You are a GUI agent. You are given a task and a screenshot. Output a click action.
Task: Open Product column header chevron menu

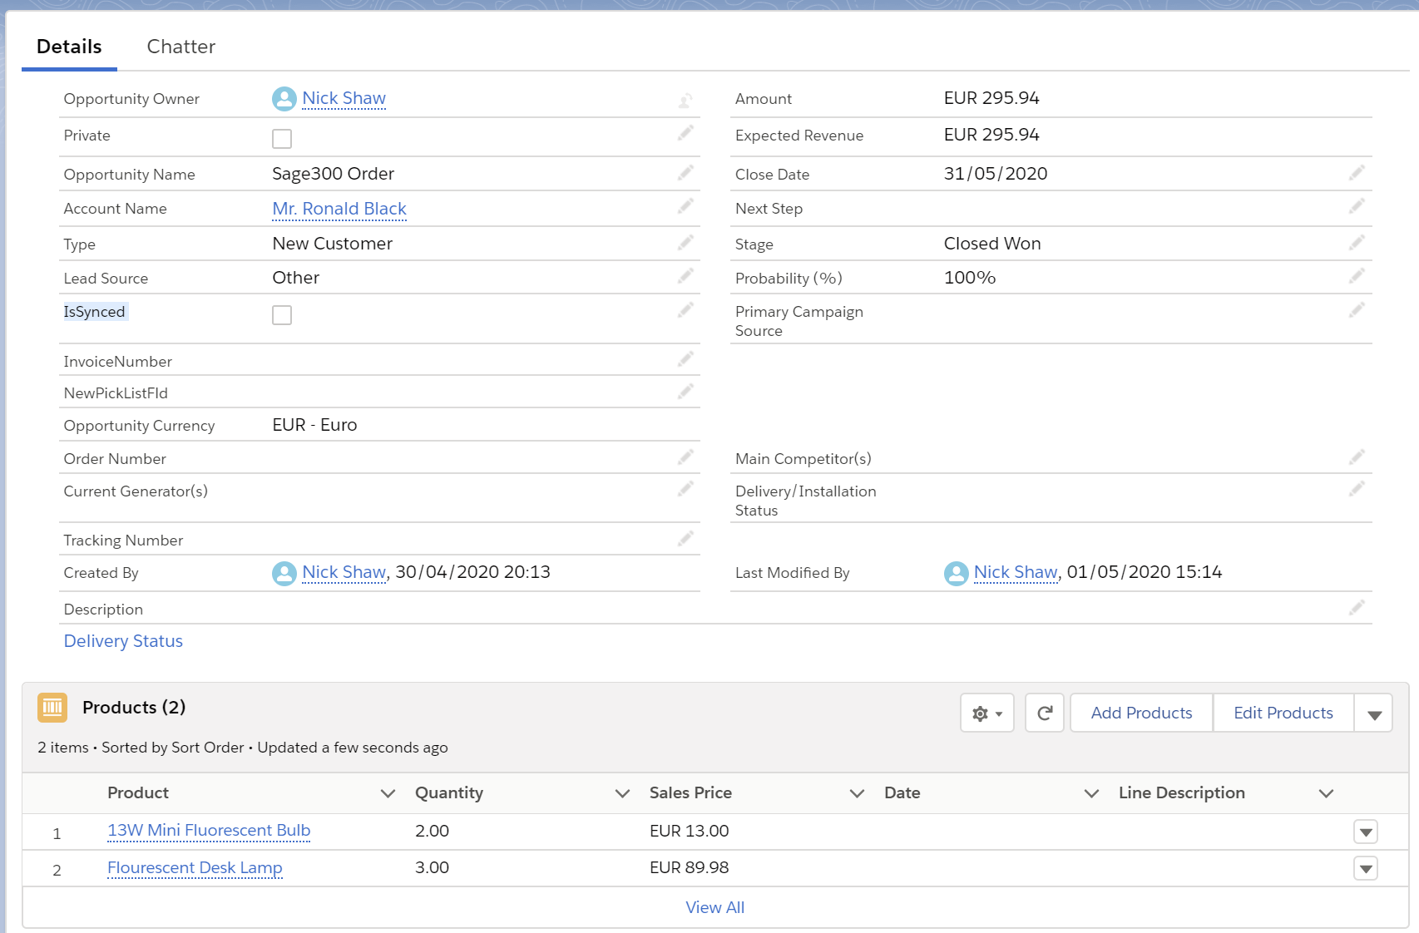pyautogui.click(x=388, y=793)
